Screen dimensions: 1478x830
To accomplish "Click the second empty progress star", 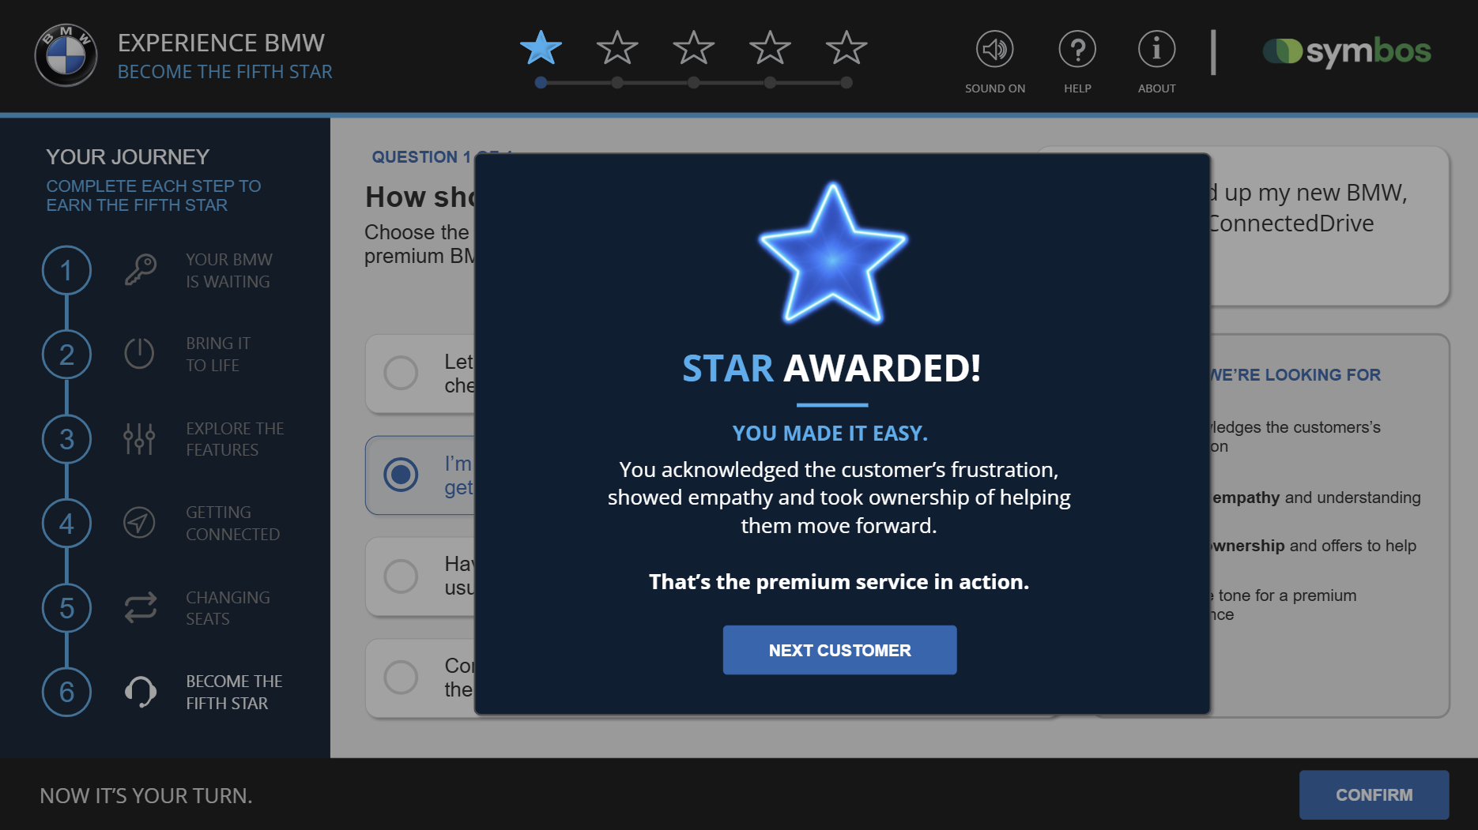I will 617,48.
